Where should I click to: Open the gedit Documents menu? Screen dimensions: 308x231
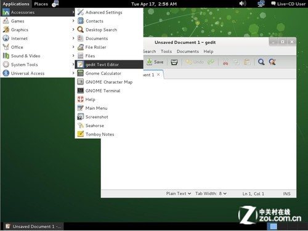188,51
